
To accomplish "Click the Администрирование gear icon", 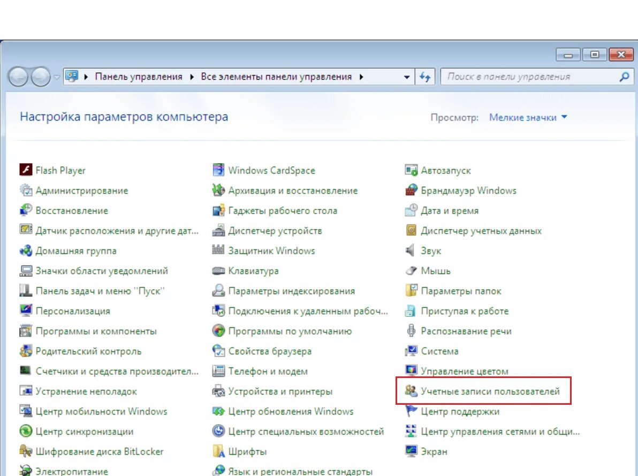I will pos(26,190).
